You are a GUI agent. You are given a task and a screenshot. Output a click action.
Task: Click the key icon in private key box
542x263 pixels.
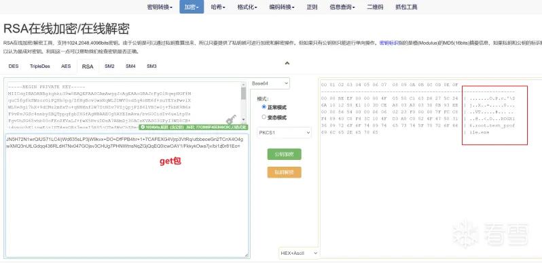[231, 120]
